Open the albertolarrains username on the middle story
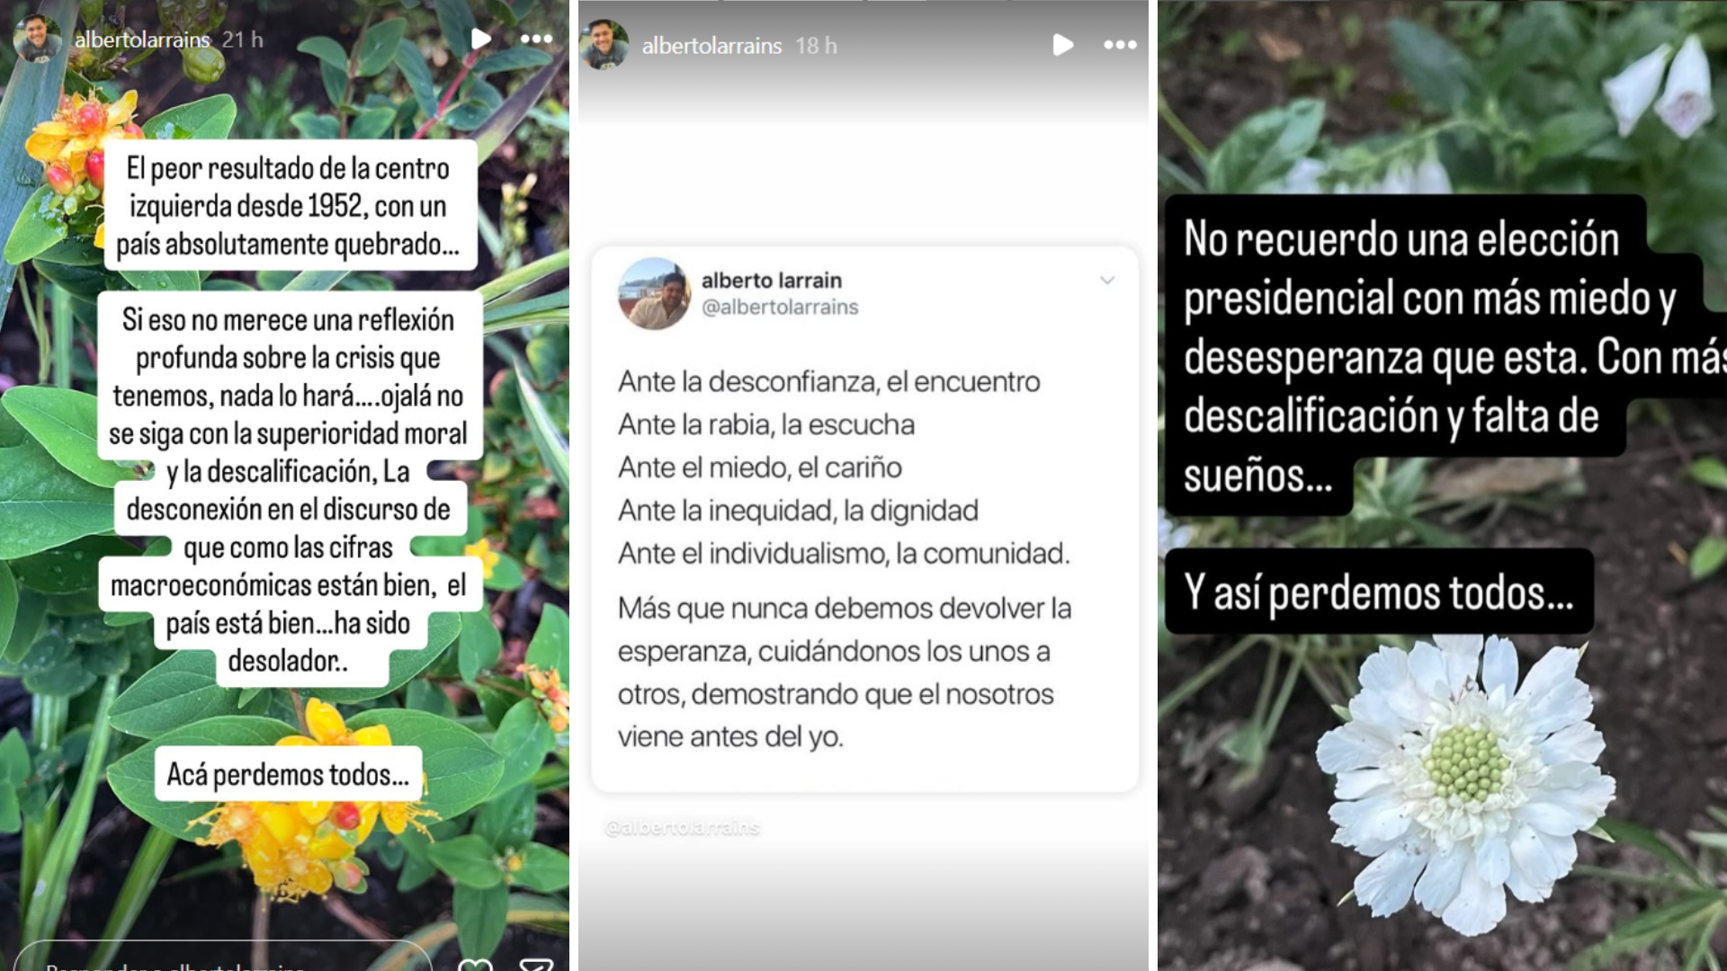Image resolution: width=1727 pixels, height=971 pixels. [711, 46]
